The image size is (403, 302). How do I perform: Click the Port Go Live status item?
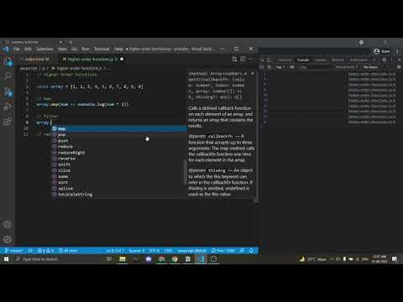(x=223, y=251)
